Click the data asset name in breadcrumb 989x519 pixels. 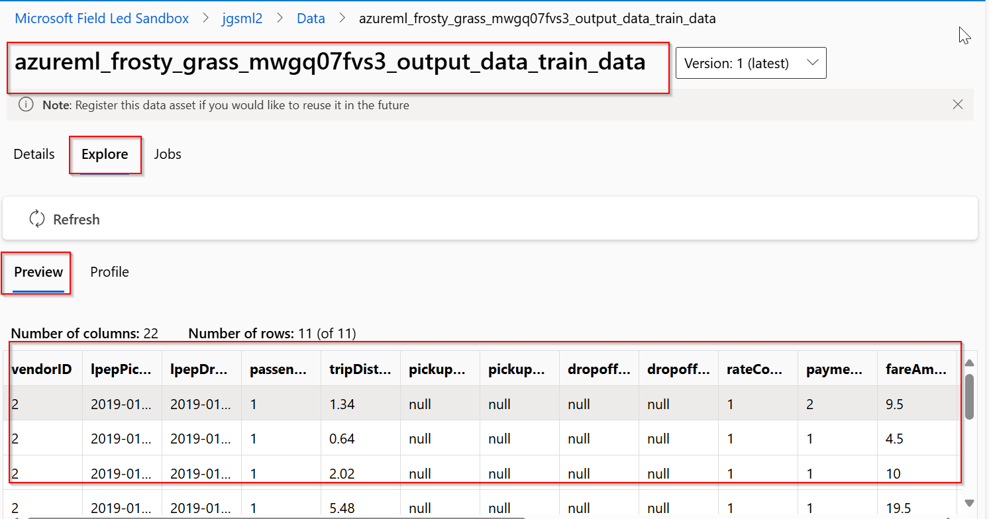(x=537, y=19)
